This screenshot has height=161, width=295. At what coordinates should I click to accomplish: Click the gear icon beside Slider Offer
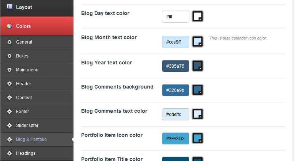(x=10, y=126)
